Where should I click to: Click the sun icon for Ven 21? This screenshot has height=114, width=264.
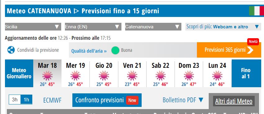point(132,75)
